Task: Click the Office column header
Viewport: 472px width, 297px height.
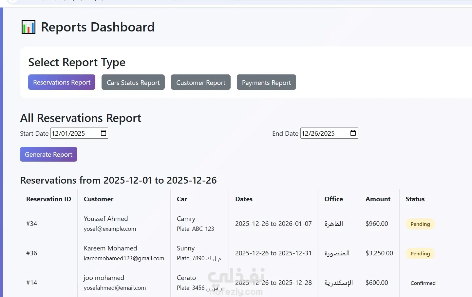Action: point(334,199)
